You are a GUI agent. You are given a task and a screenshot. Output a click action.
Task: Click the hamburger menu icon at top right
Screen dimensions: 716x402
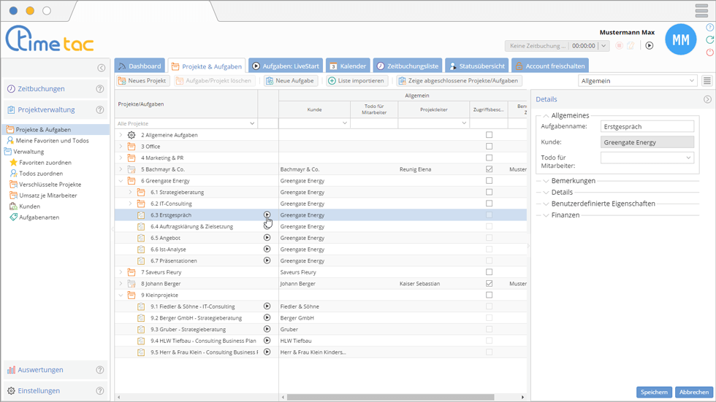coord(701,11)
